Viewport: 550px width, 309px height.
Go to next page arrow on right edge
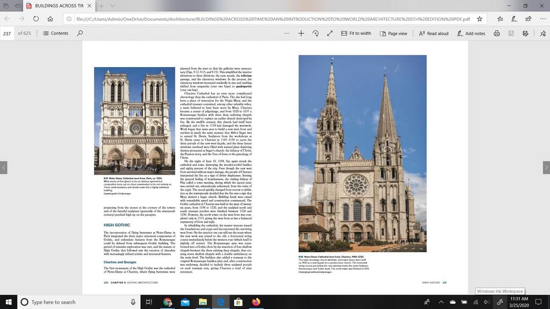(546, 167)
